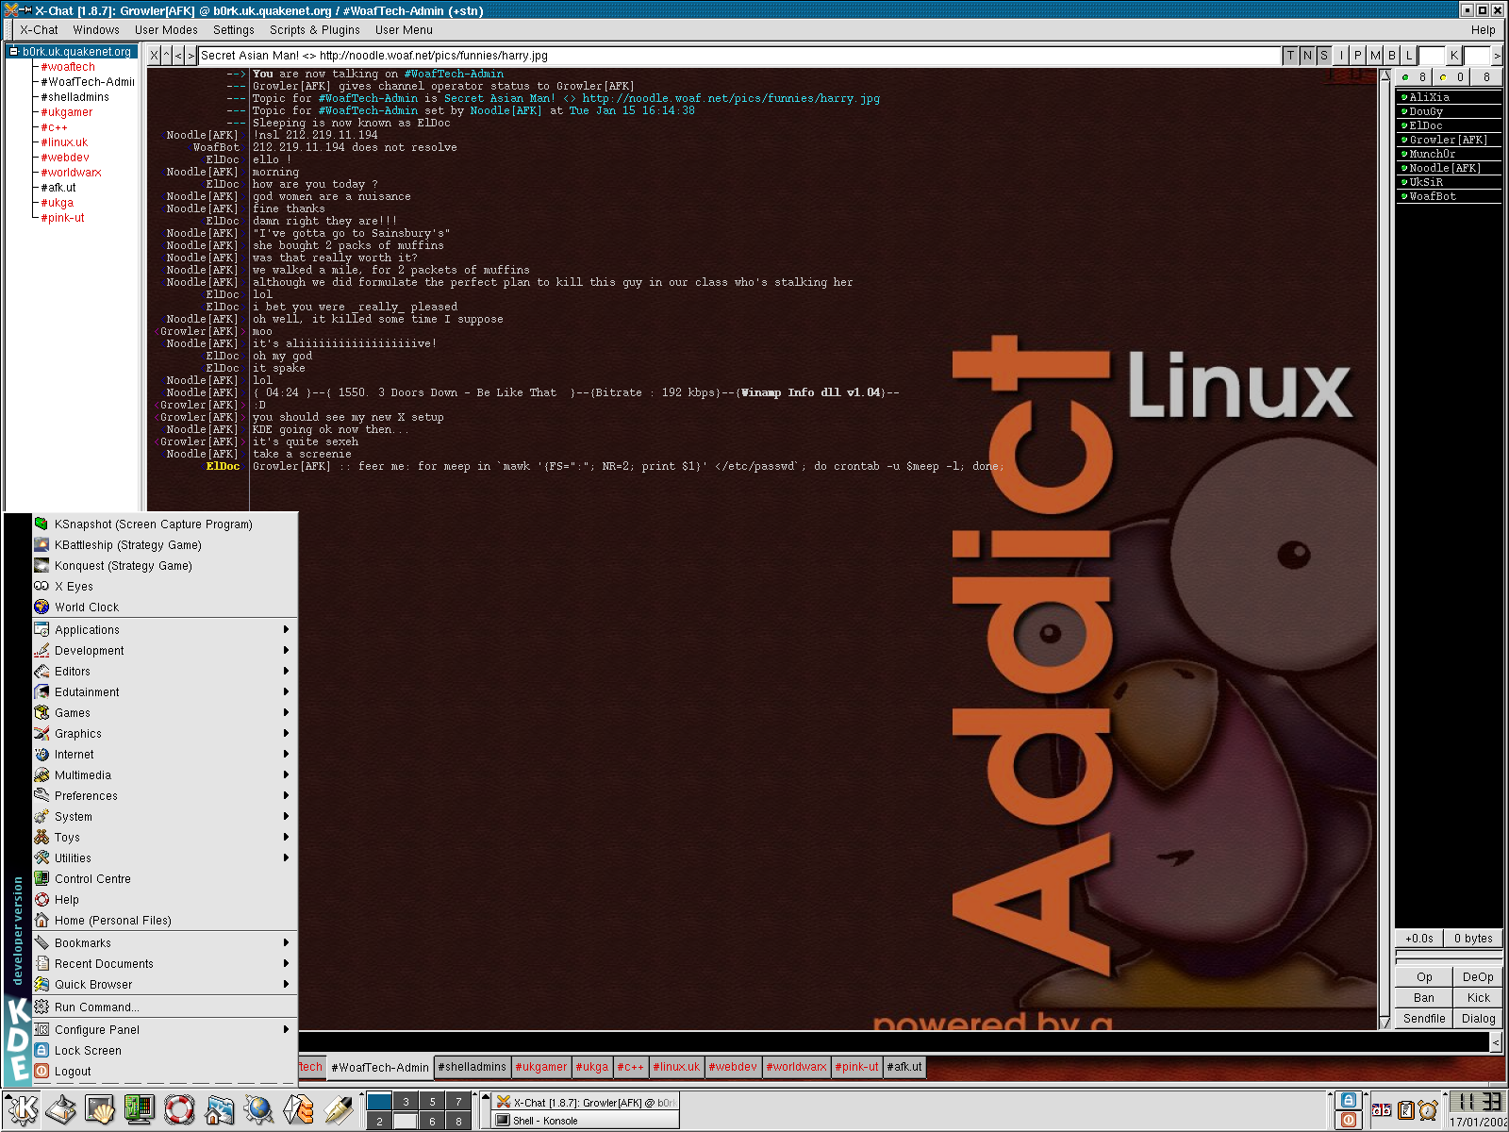
Task: Select Lock Screen in K menu
Action: (164, 1051)
